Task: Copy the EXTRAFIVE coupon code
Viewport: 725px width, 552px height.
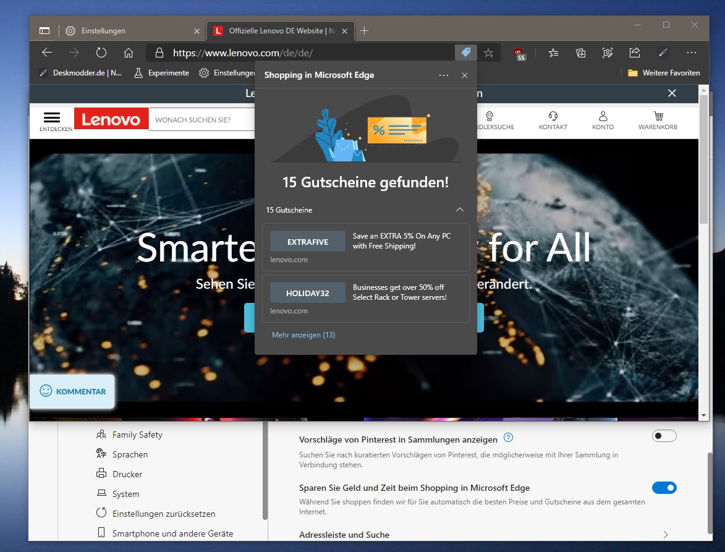Action: (307, 242)
